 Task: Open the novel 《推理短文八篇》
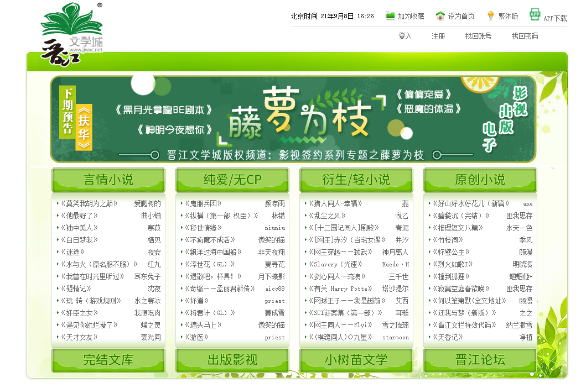click(x=458, y=228)
